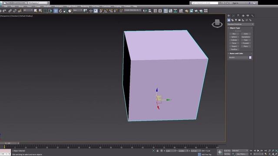
Task: Toggle Keyboard Shortcut Override button
Action: [96, 11]
